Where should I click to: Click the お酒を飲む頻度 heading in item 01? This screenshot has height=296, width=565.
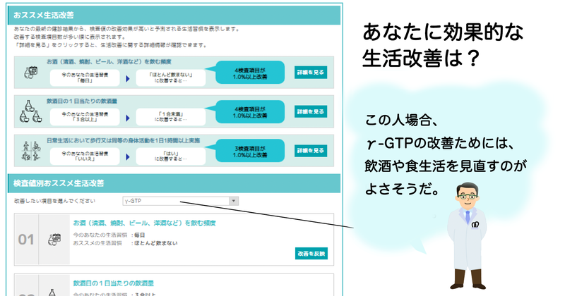click(x=144, y=223)
